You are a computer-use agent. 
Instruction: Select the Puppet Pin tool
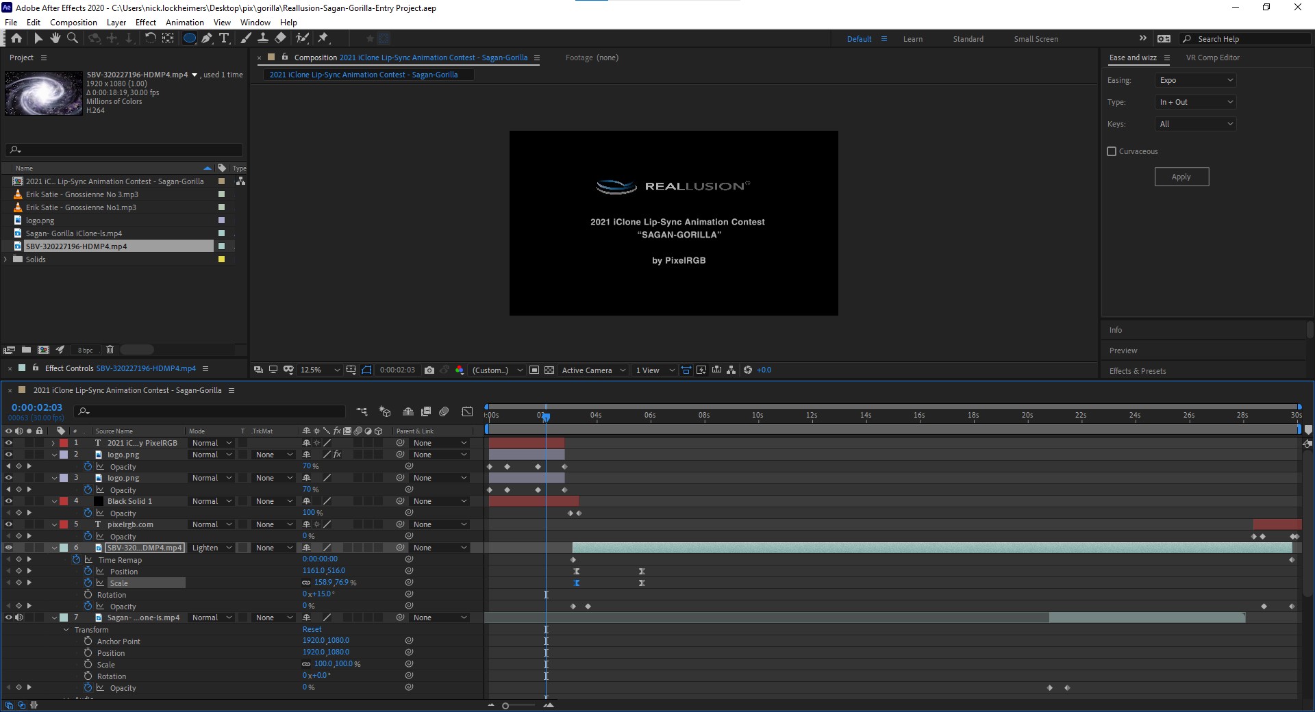[323, 38]
